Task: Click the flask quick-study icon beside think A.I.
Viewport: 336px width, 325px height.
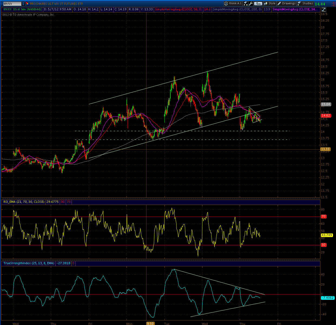Action: click(245, 4)
